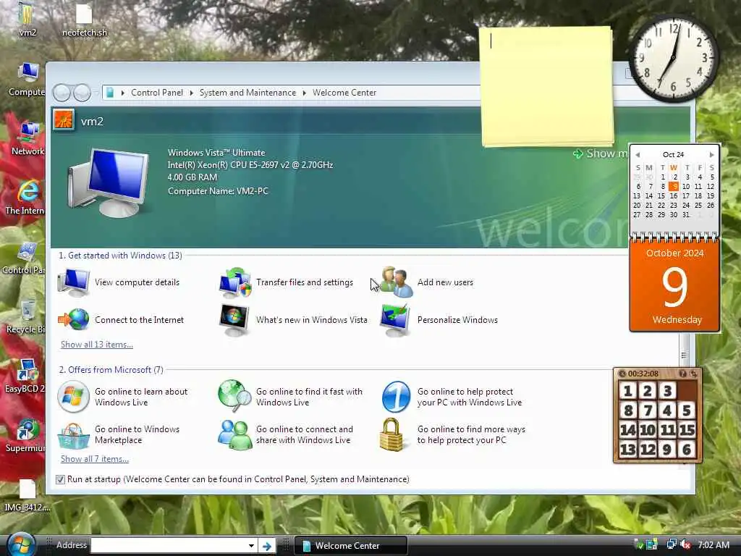Viewport: 741px width, 556px height.
Task: Click Show all 7 items link
Action: 95,459
